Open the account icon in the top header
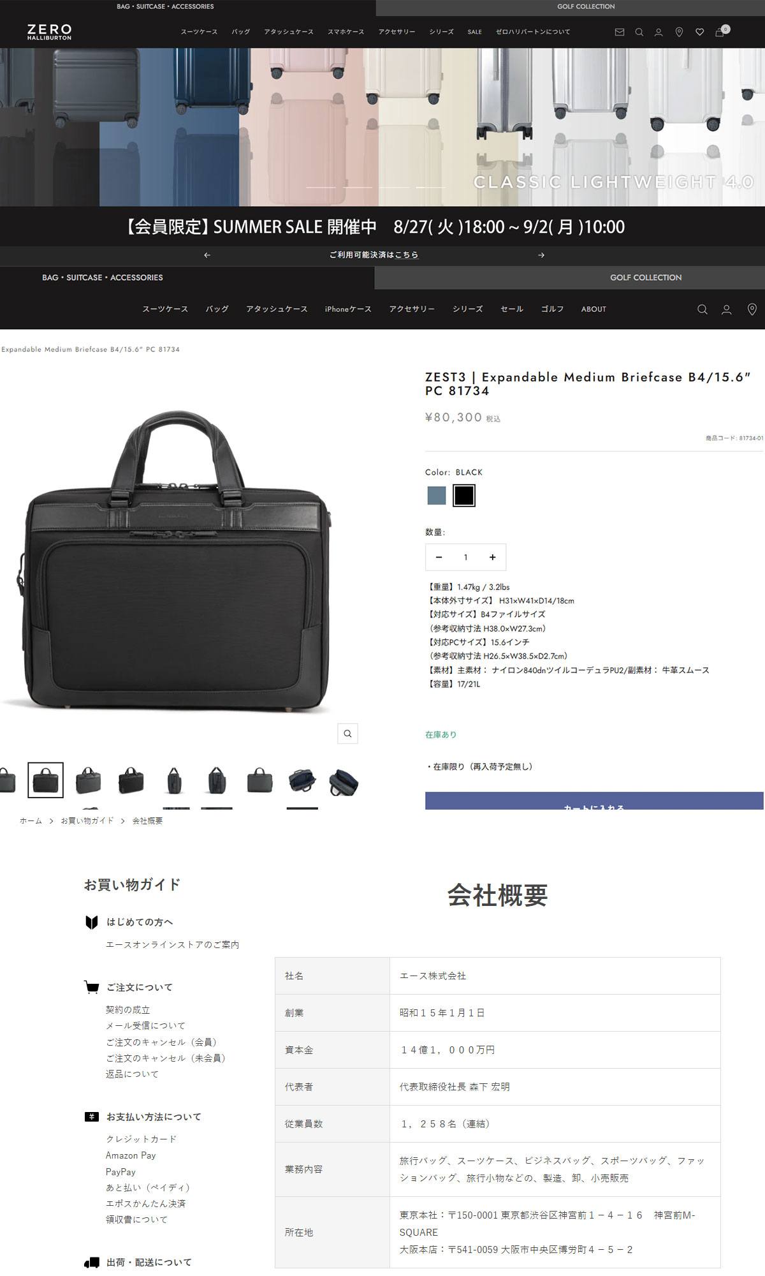 point(659,32)
